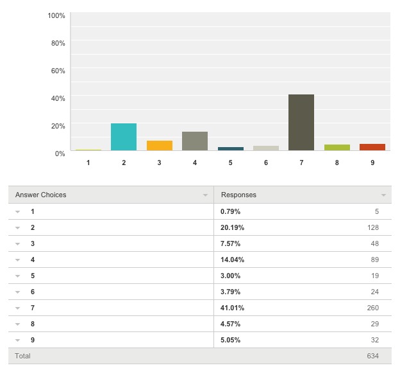Screen dimensions: 400x370
Task: Expand the arrow beside answer choice 8
Action: [x=17, y=324]
